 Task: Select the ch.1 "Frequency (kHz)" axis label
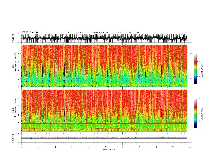pyautogui.click(x=15, y=63)
